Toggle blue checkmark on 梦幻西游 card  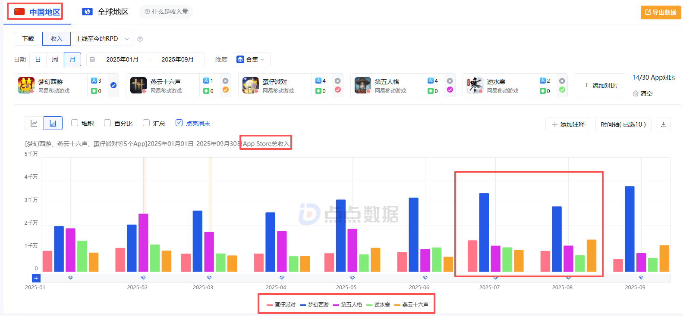coord(113,85)
